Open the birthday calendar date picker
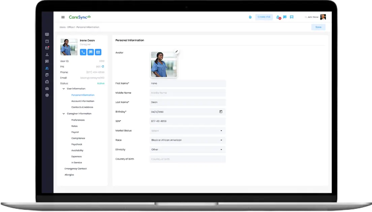Screen dimensions: 372x212 tap(221, 112)
